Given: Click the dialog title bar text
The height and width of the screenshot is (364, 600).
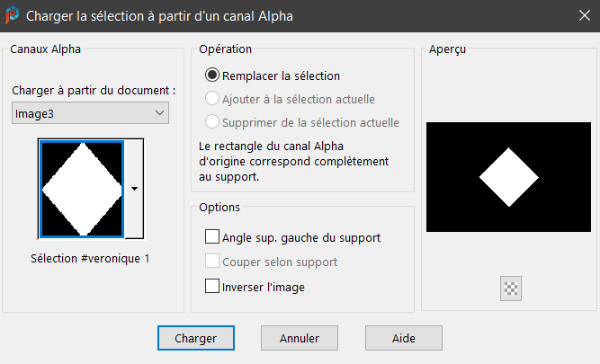Looking at the screenshot, I should [x=159, y=15].
